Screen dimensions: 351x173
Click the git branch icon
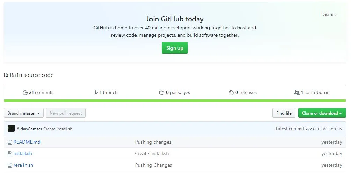point(96,93)
